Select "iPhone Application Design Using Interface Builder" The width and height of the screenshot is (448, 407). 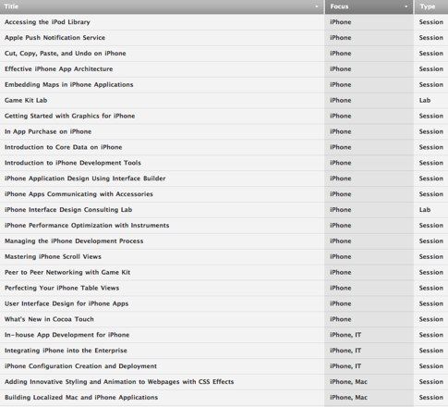[x=85, y=179]
